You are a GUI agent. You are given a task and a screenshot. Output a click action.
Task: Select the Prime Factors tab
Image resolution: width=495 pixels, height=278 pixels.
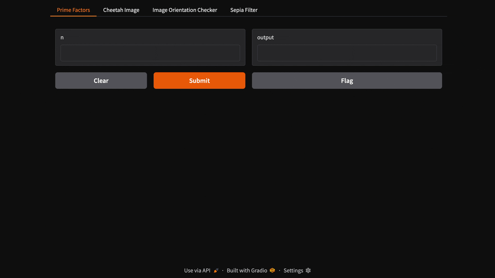click(73, 10)
